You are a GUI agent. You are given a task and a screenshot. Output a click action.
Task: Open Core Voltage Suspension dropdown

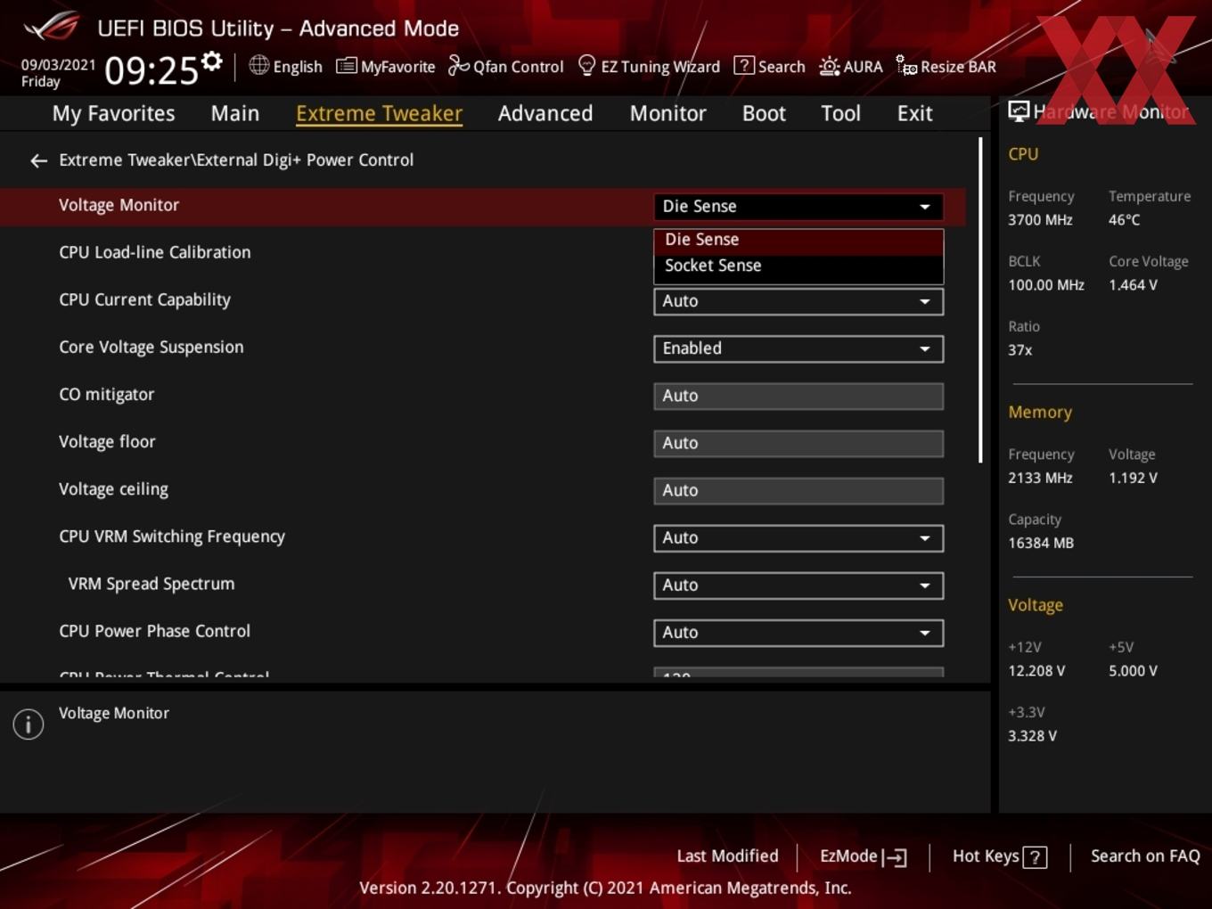coord(798,348)
